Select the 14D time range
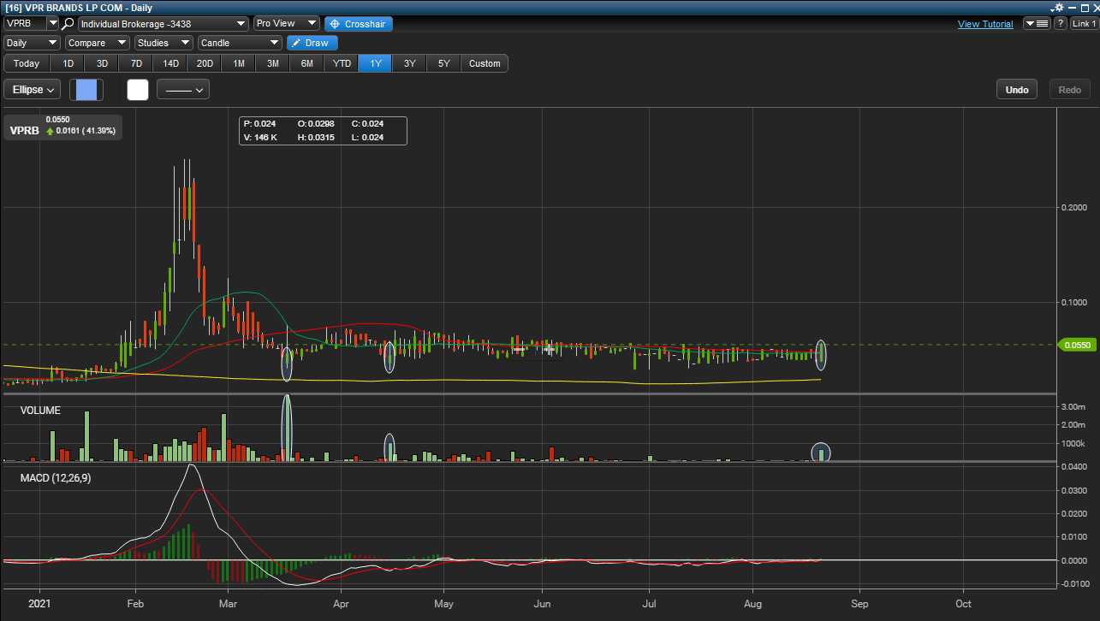 pyautogui.click(x=170, y=63)
